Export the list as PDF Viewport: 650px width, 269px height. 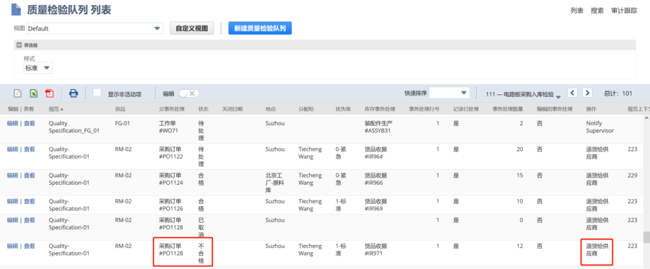[x=50, y=93]
